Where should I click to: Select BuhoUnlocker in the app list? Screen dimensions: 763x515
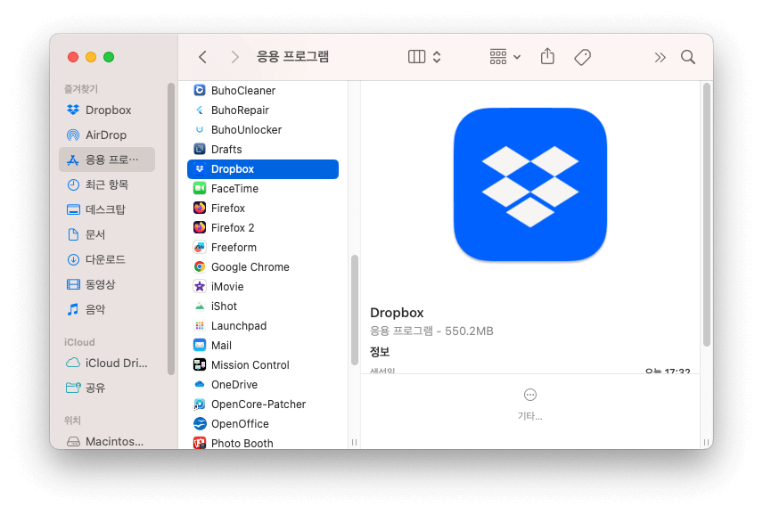tap(263, 130)
